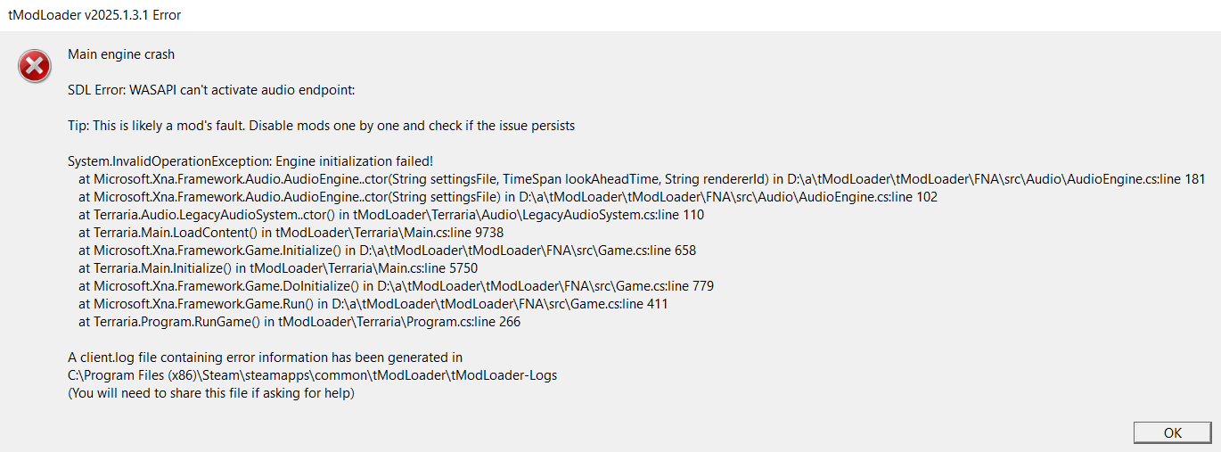Image resolution: width=1221 pixels, height=452 pixels.
Task: Click the System.InvalidOperationException engine initialization line
Action: 250,161
